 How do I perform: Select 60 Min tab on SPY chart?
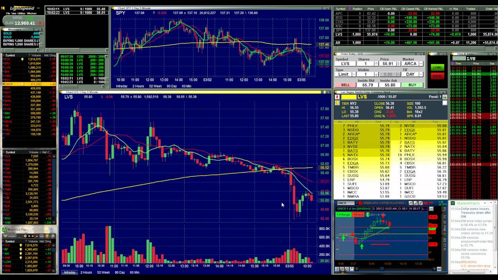[186, 86]
